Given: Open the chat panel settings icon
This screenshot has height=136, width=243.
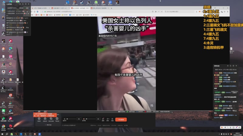Looking at the screenshot, I should click(233, 66).
